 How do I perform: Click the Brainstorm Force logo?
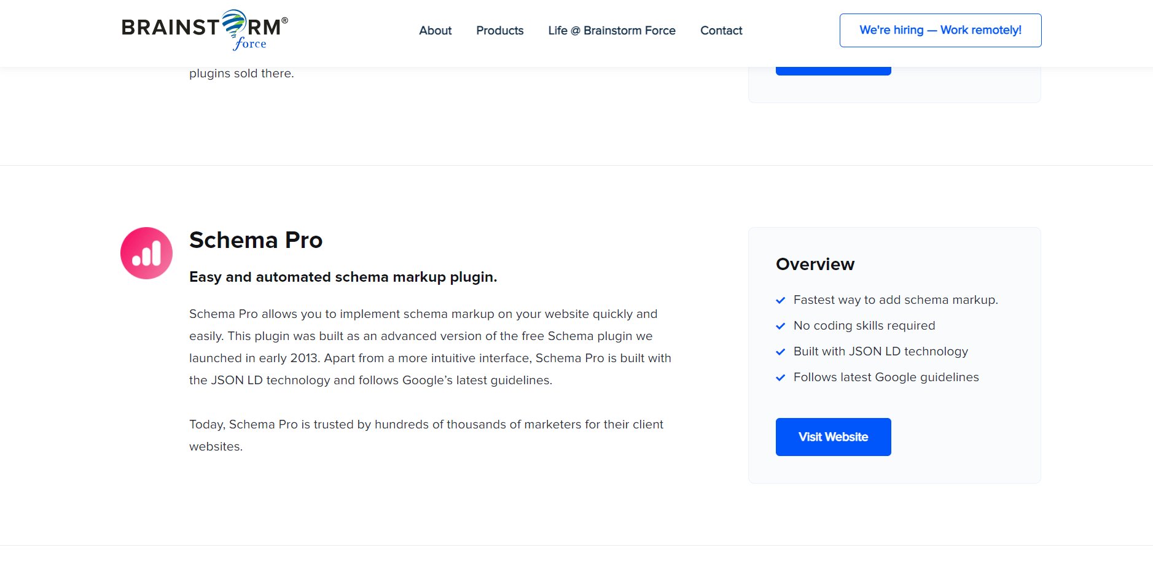point(205,30)
